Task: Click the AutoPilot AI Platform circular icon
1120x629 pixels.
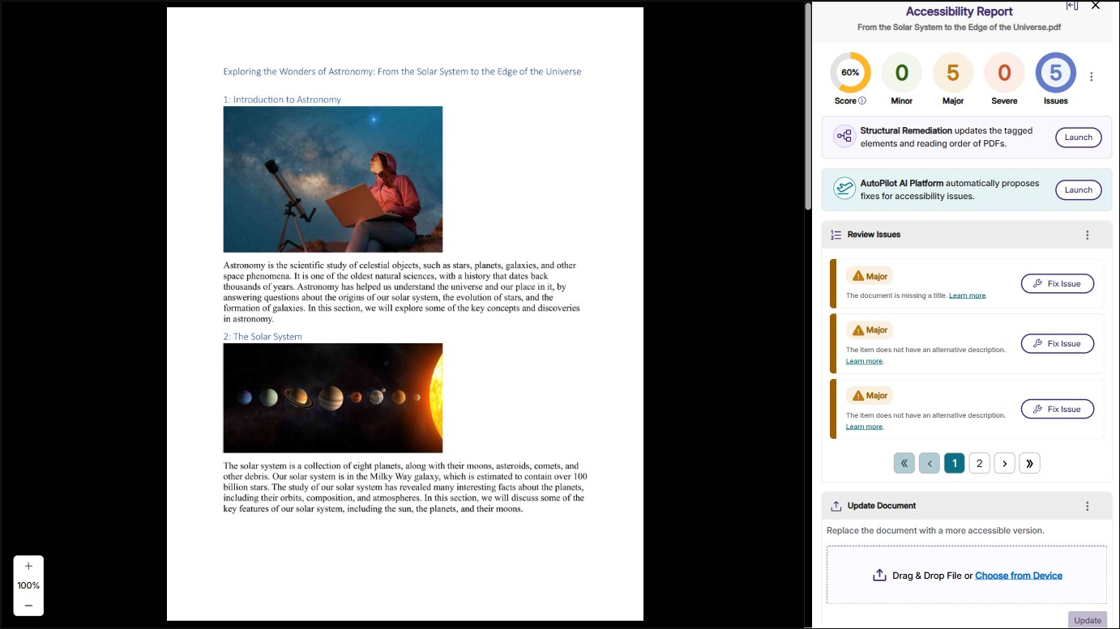Action: click(844, 189)
